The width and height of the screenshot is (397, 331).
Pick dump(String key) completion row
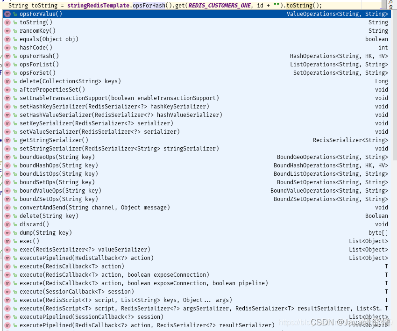197,233
